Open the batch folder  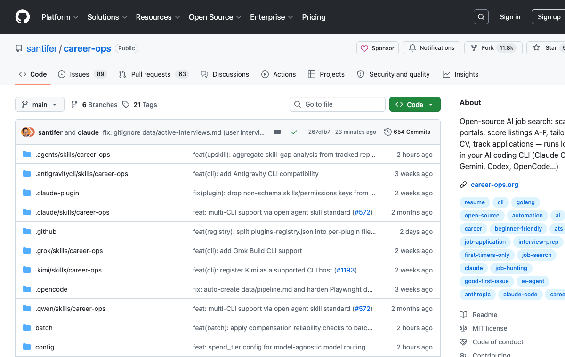(x=44, y=328)
